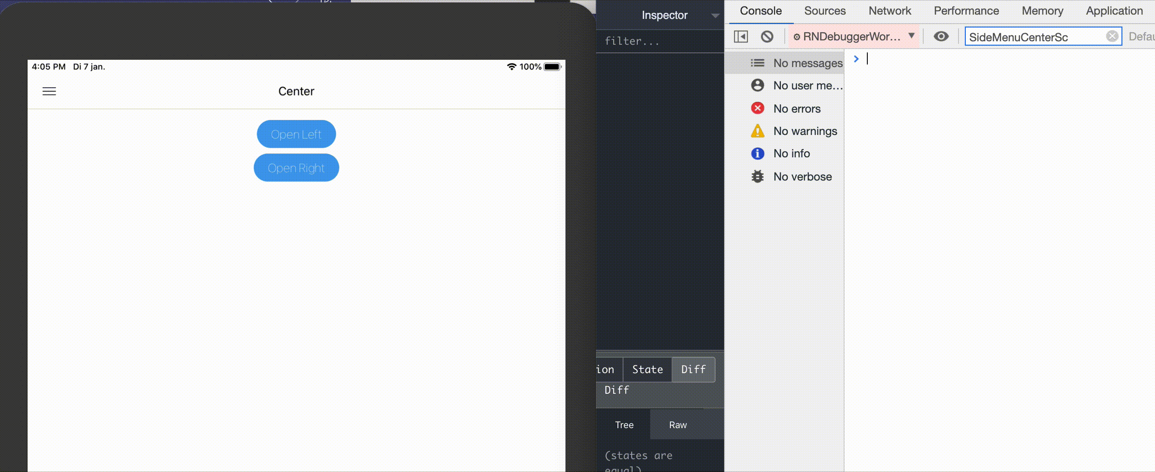
Task: Clear the console filter text field
Action: (1112, 36)
